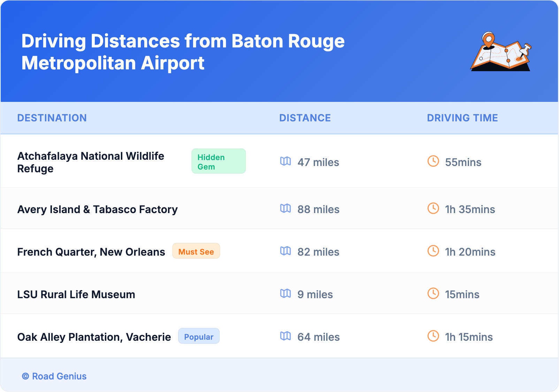Image resolution: width=559 pixels, height=392 pixels.
Task: Select the Popular badge
Action: point(199,337)
